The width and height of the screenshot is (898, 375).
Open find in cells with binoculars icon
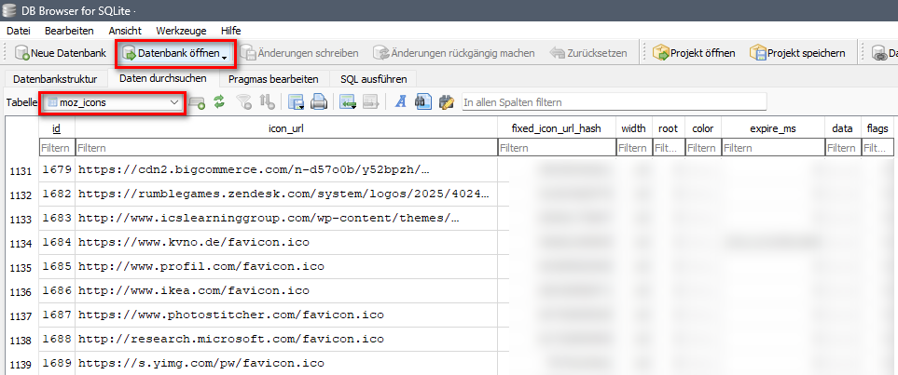pyautogui.click(x=423, y=102)
